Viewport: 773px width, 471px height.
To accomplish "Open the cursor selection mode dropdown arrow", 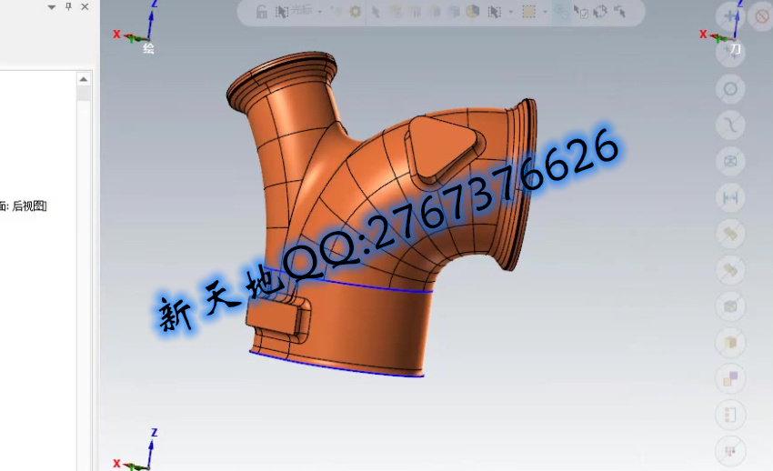I will [317, 12].
